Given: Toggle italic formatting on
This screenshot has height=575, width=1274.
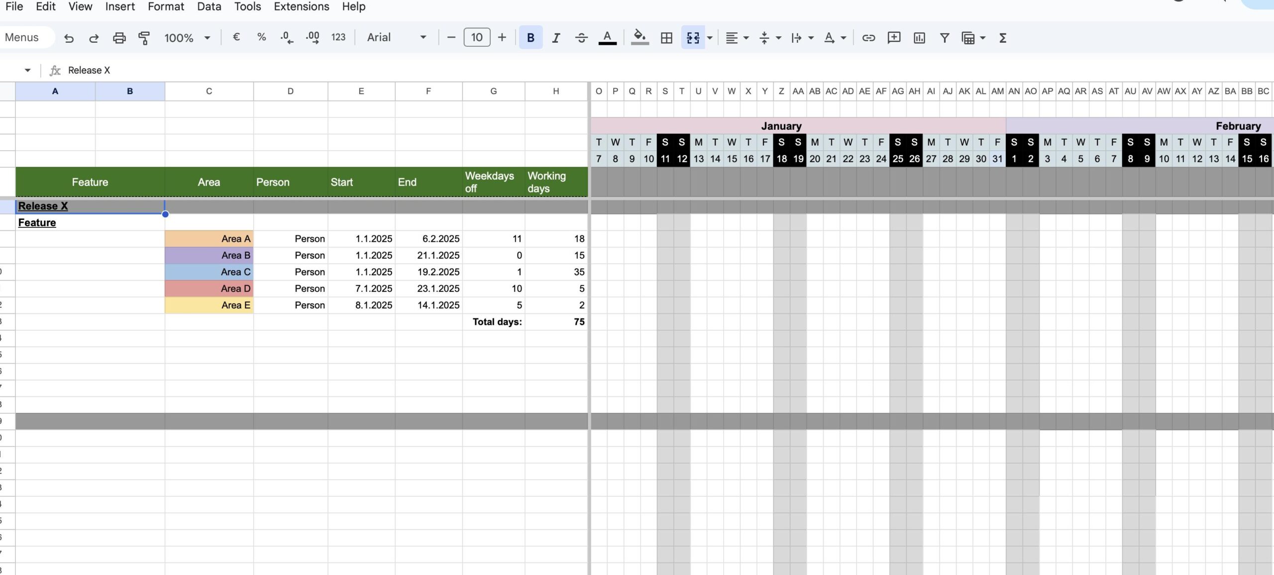Looking at the screenshot, I should click(x=556, y=37).
